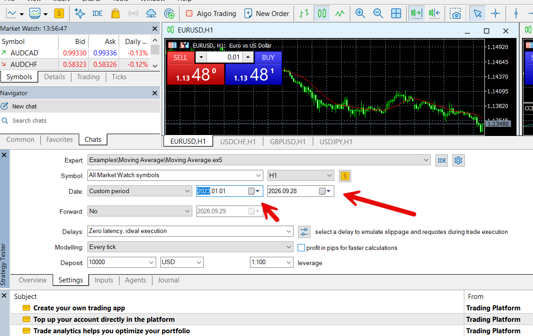Viewport: 533px width, 336px height.
Task: Open the Market shopping bag icon
Action: coord(115,14)
